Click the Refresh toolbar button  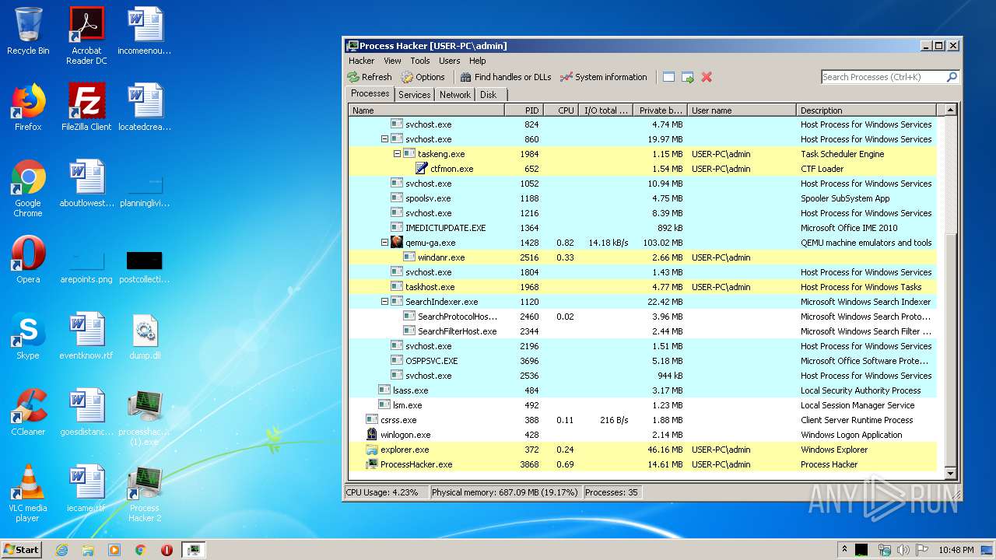(x=370, y=77)
